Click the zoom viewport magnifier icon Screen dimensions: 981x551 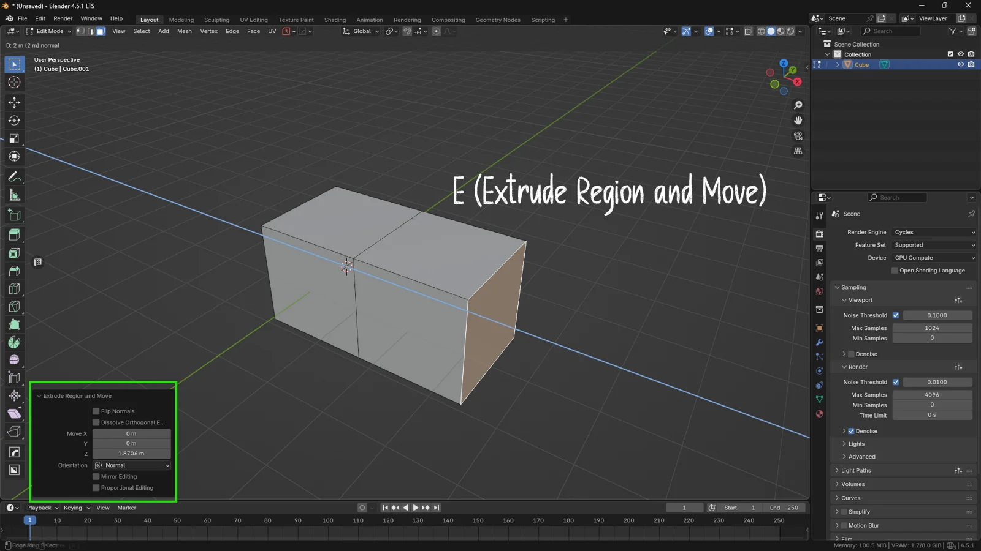coord(798,105)
